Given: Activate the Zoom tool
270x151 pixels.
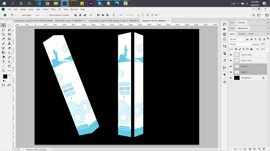Looking at the screenshot, I should (x=4, y=71).
